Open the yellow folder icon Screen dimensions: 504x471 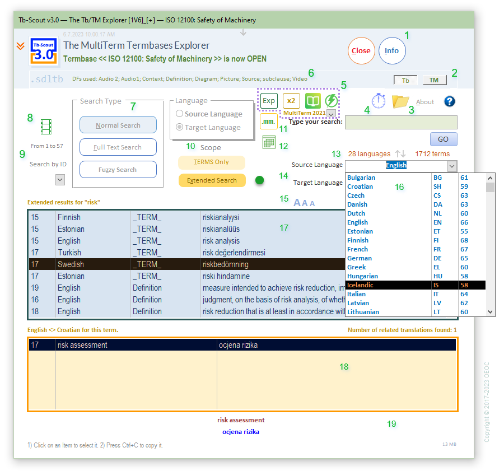400,101
